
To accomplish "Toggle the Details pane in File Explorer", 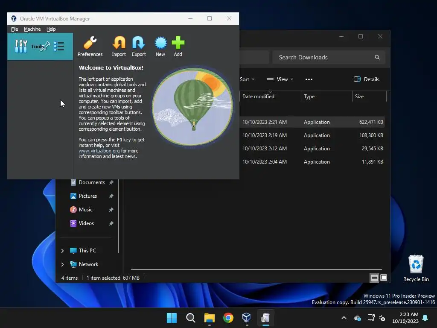I will 366,79.
